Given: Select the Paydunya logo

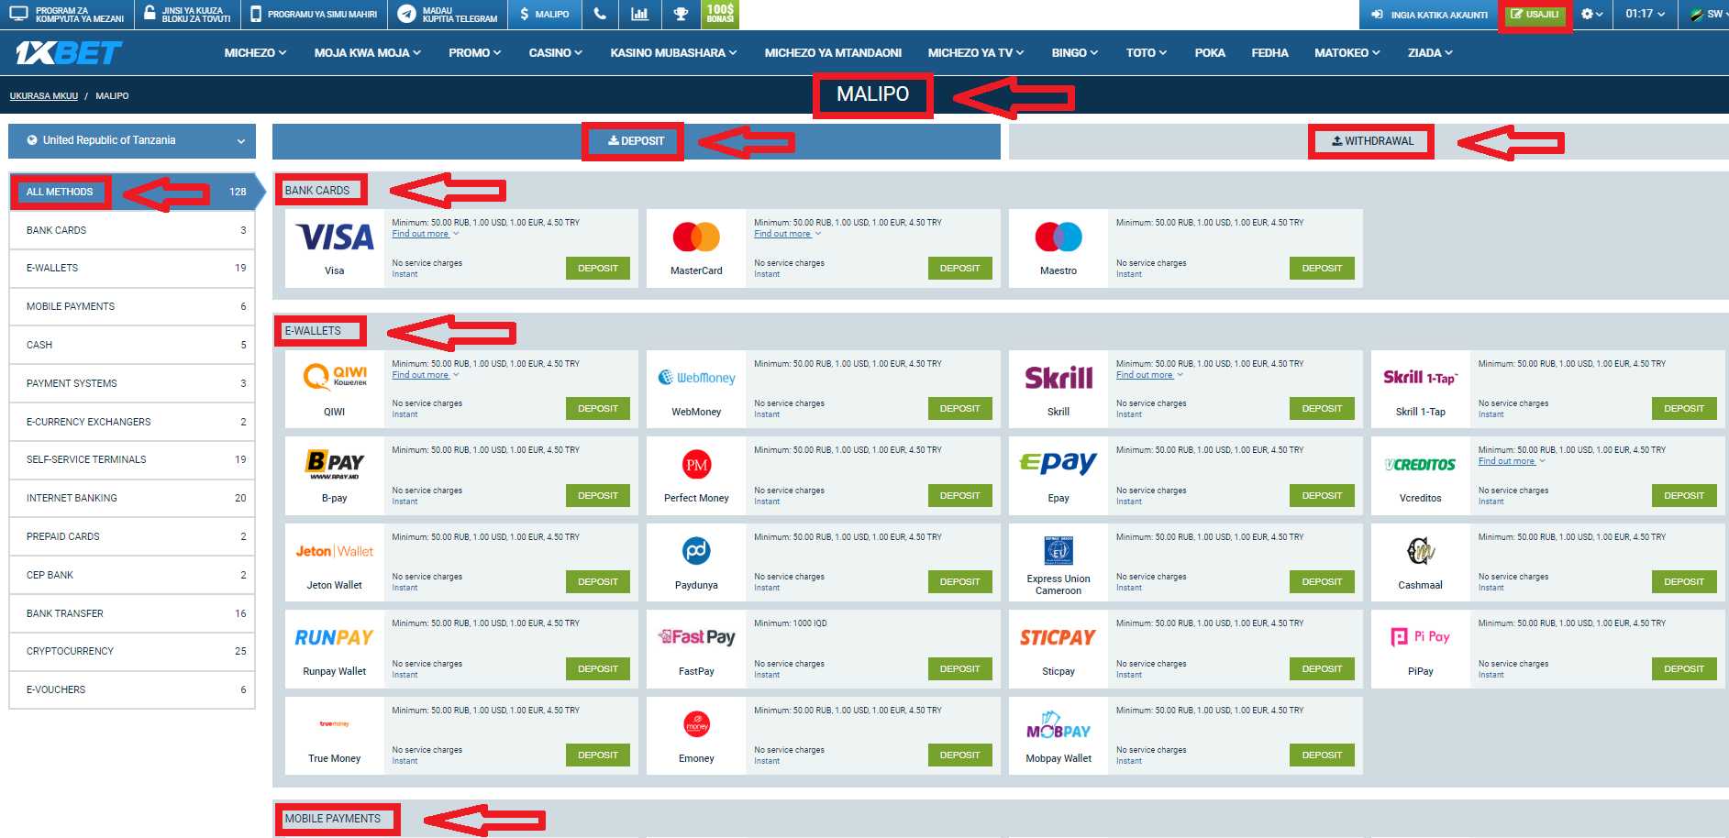Looking at the screenshot, I should pyautogui.click(x=696, y=551).
